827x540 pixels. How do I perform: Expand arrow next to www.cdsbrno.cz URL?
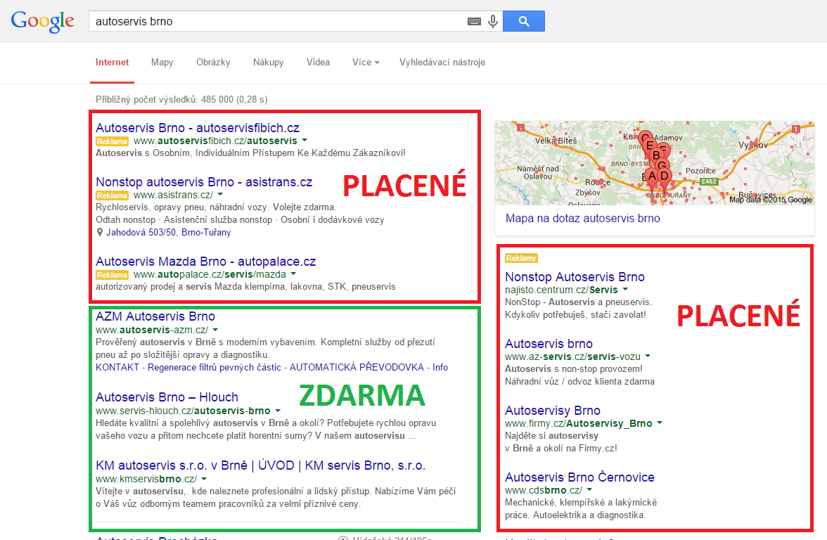589,490
